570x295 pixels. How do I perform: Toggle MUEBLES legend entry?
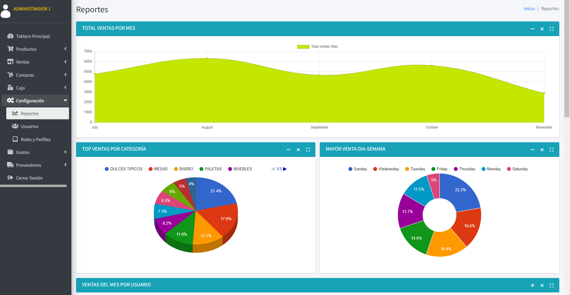point(240,169)
